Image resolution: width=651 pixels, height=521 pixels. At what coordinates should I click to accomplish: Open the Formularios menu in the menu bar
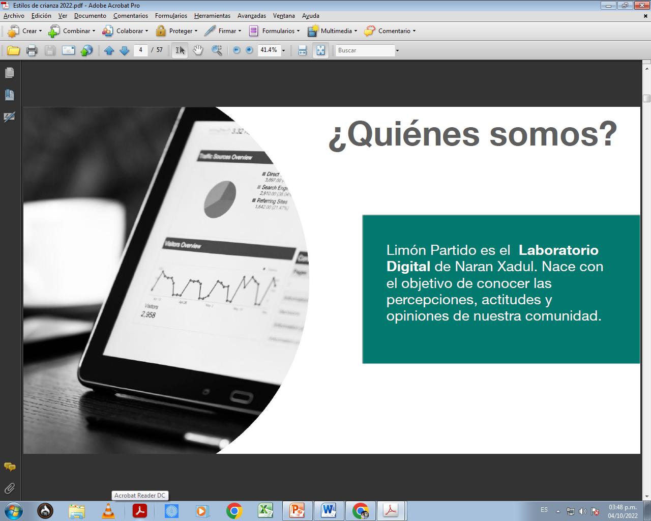coord(171,16)
